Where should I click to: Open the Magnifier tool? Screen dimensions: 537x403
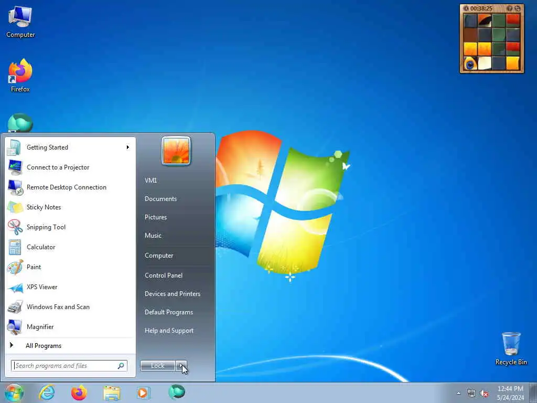click(x=70, y=326)
